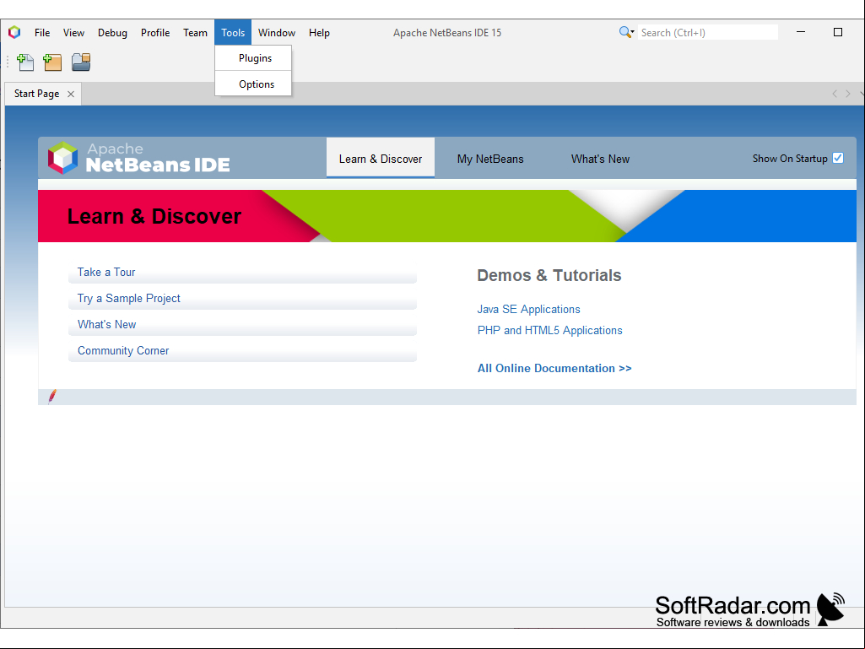The height and width of the screenshot is (649, 865).
Task: Open the Debug menu
Action: [x=112, y=33]
